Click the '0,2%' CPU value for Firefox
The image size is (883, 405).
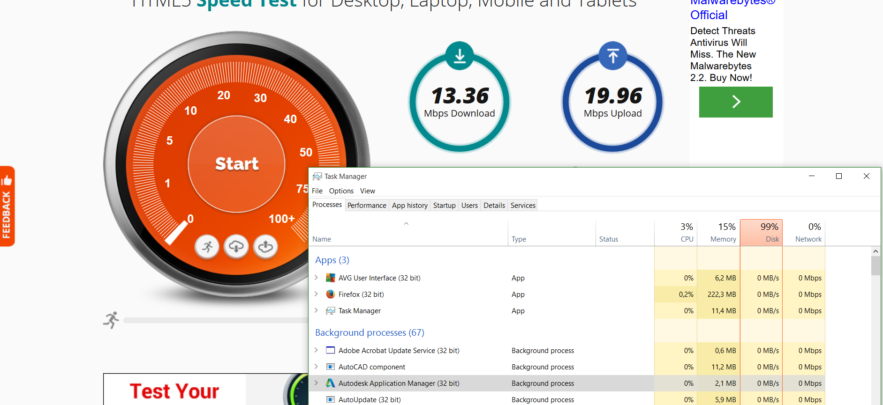(686, 294)
